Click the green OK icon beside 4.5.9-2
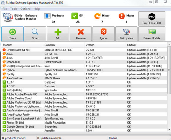The width and height of the screenshot is (171, 140). point(4,86)
